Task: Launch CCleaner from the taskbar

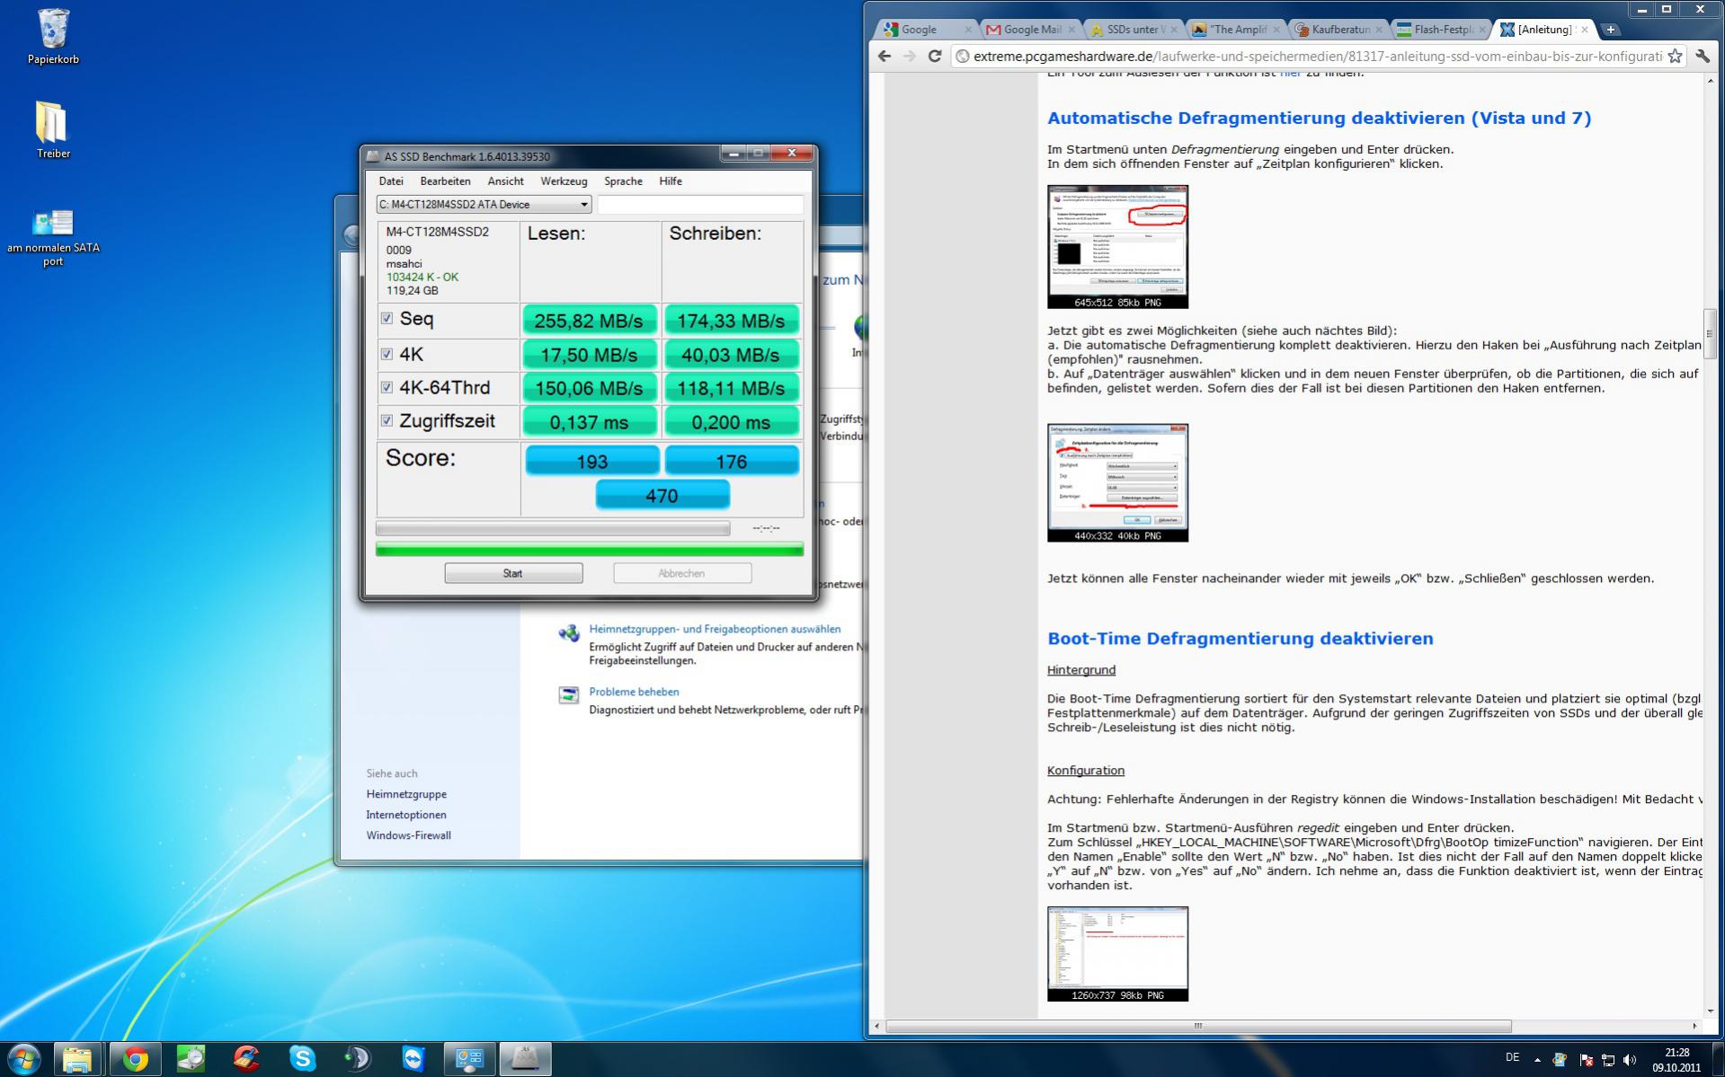Action: (x=246, y=1059)
